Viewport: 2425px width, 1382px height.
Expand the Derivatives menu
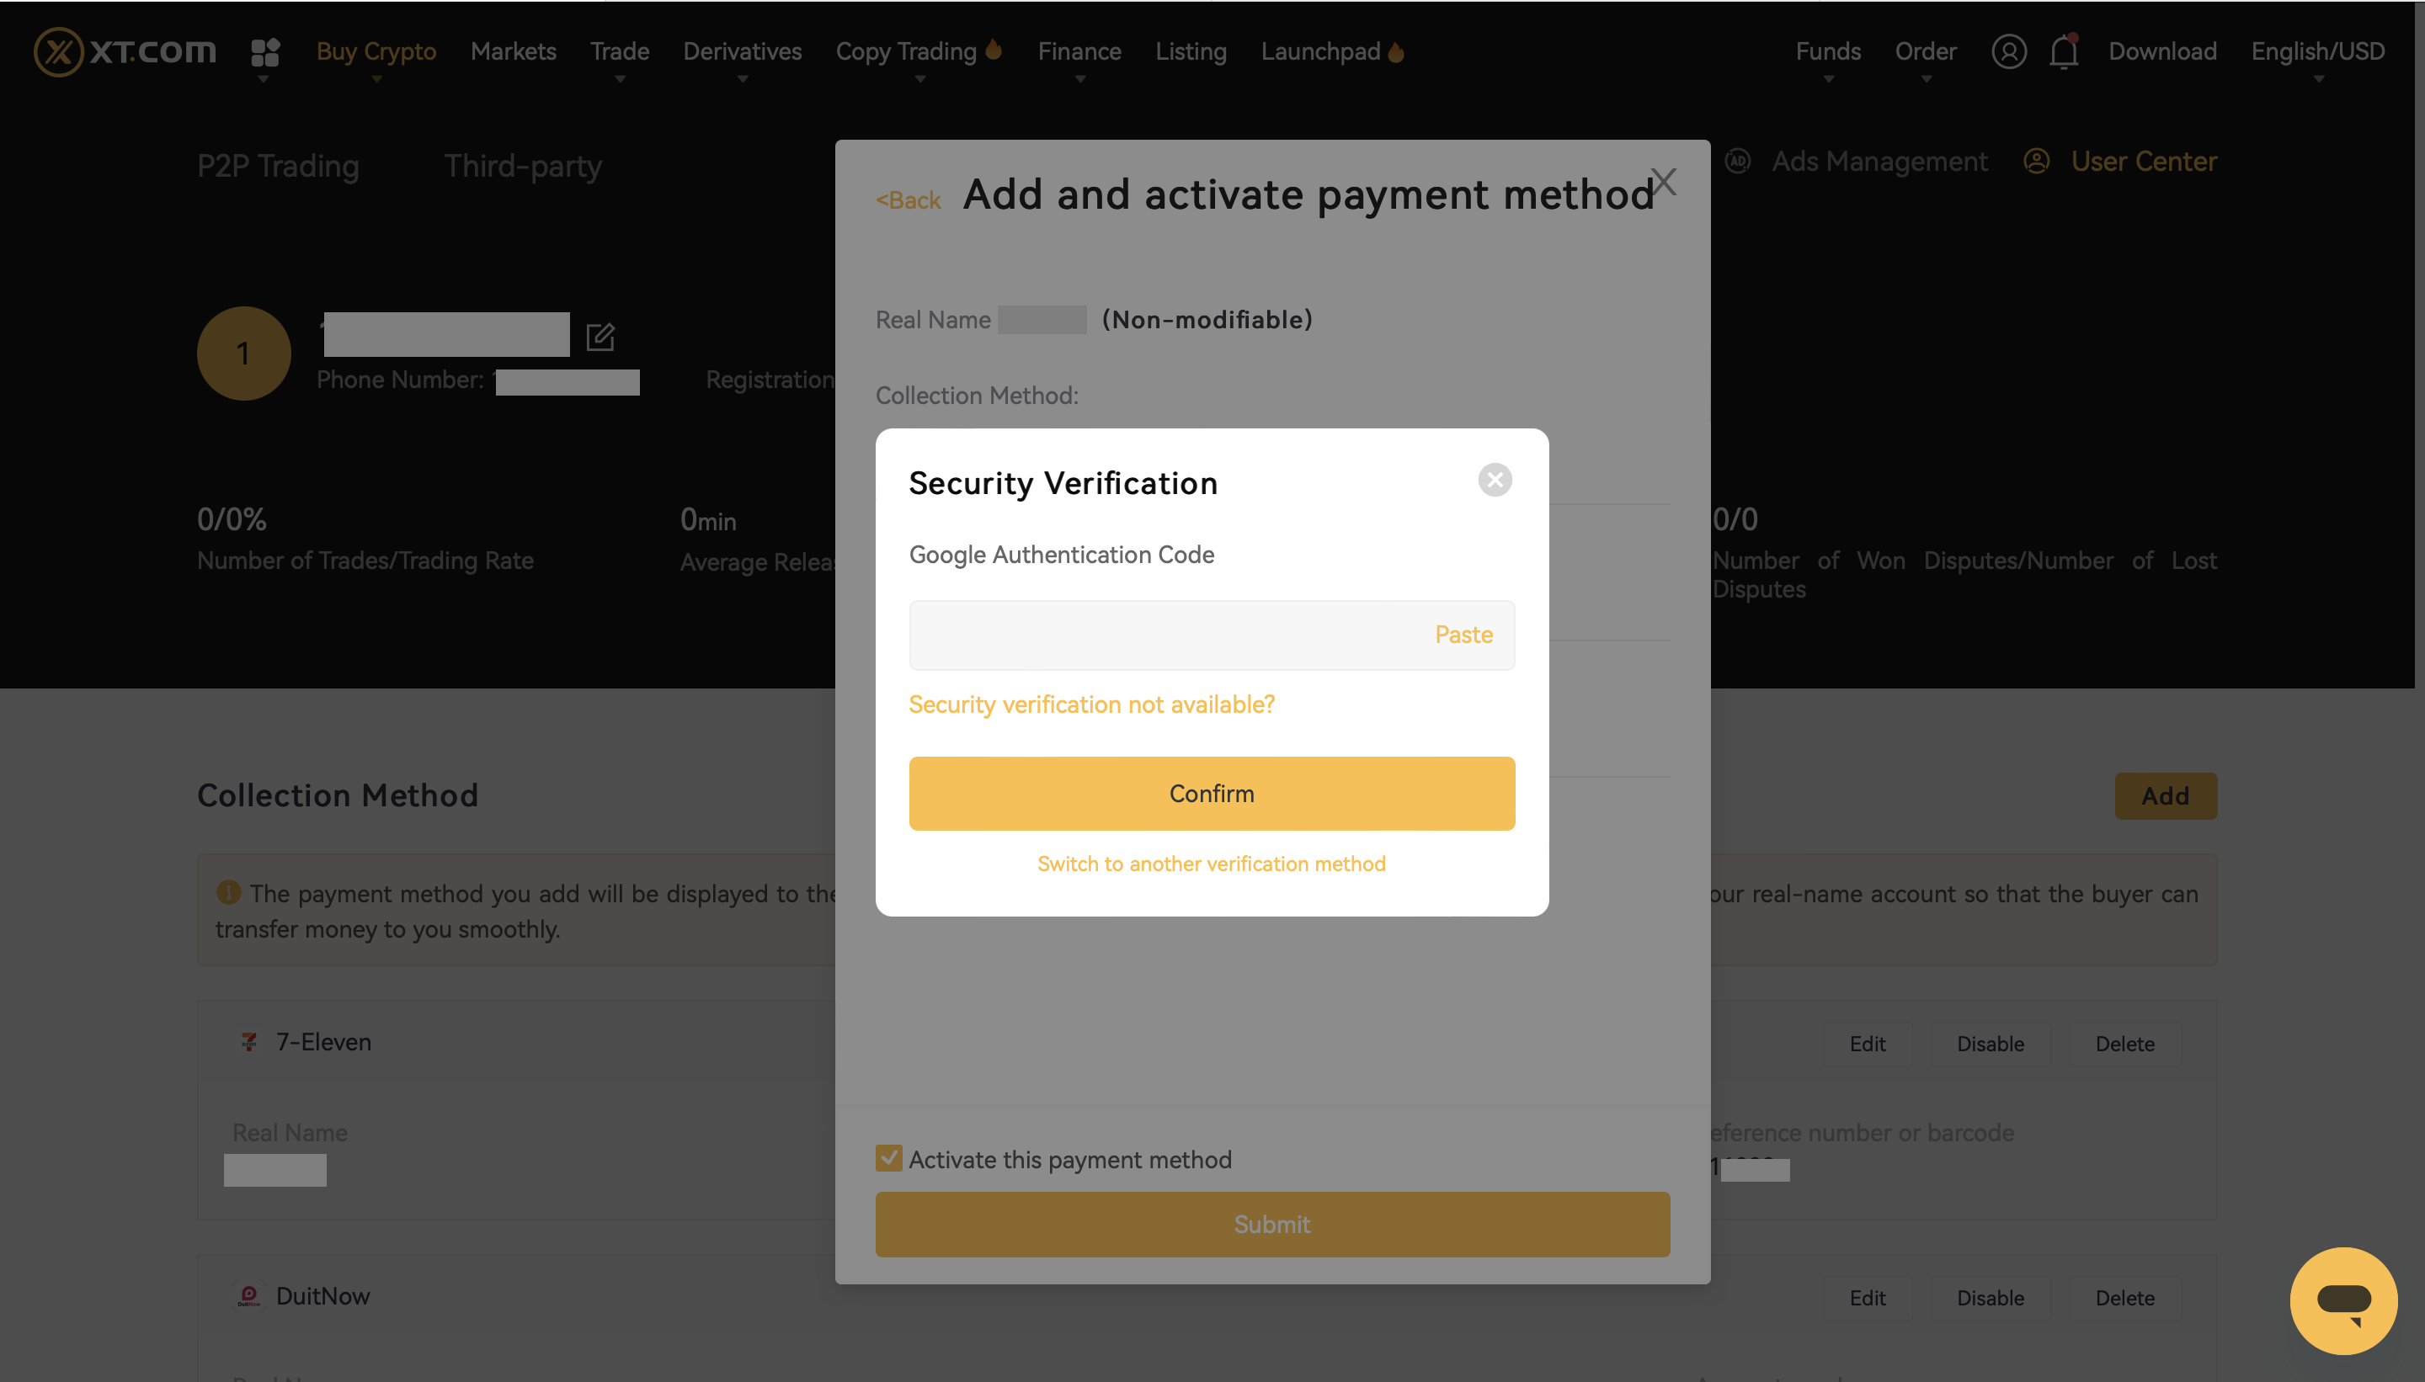pyautogui.click(x=743, y=51)
